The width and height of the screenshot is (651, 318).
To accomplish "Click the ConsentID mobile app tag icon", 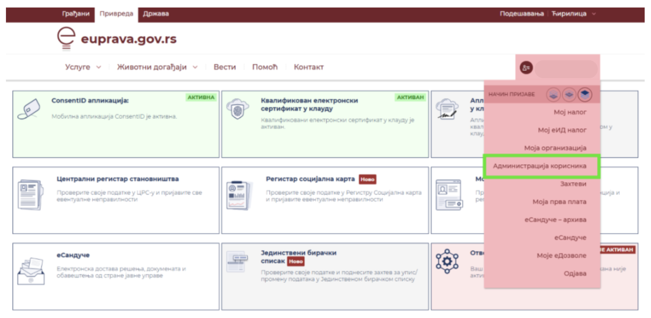I will click(29, 109).
